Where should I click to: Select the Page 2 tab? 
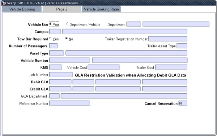coord(62,9)
